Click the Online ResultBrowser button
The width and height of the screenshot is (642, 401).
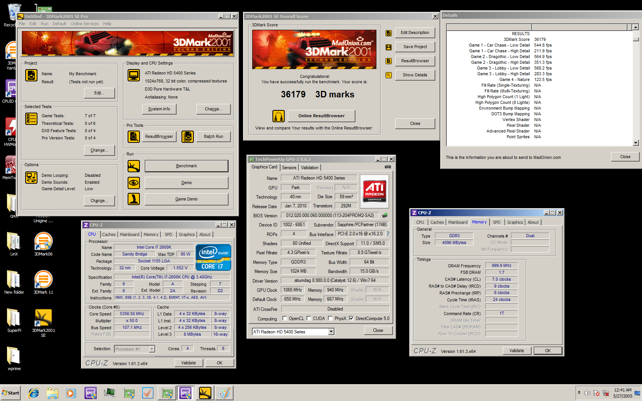click(321, 116)
